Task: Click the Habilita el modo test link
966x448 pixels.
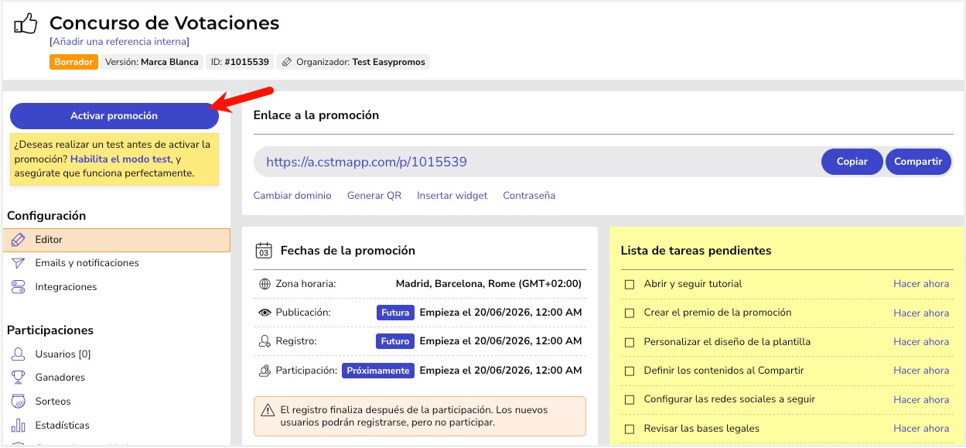Action: 120,159
